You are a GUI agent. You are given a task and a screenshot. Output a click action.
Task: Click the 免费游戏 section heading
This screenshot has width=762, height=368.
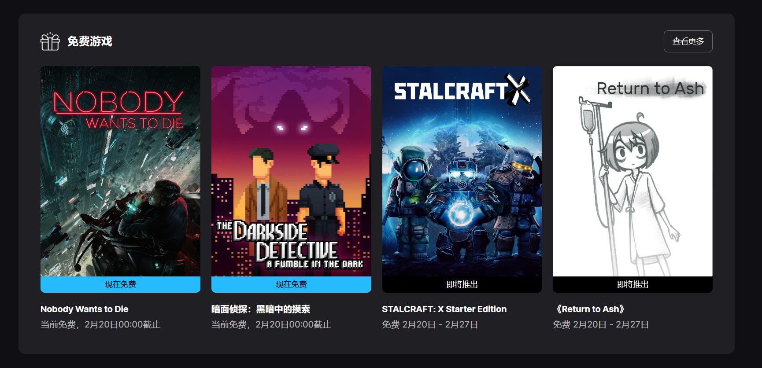pos(89,41)
